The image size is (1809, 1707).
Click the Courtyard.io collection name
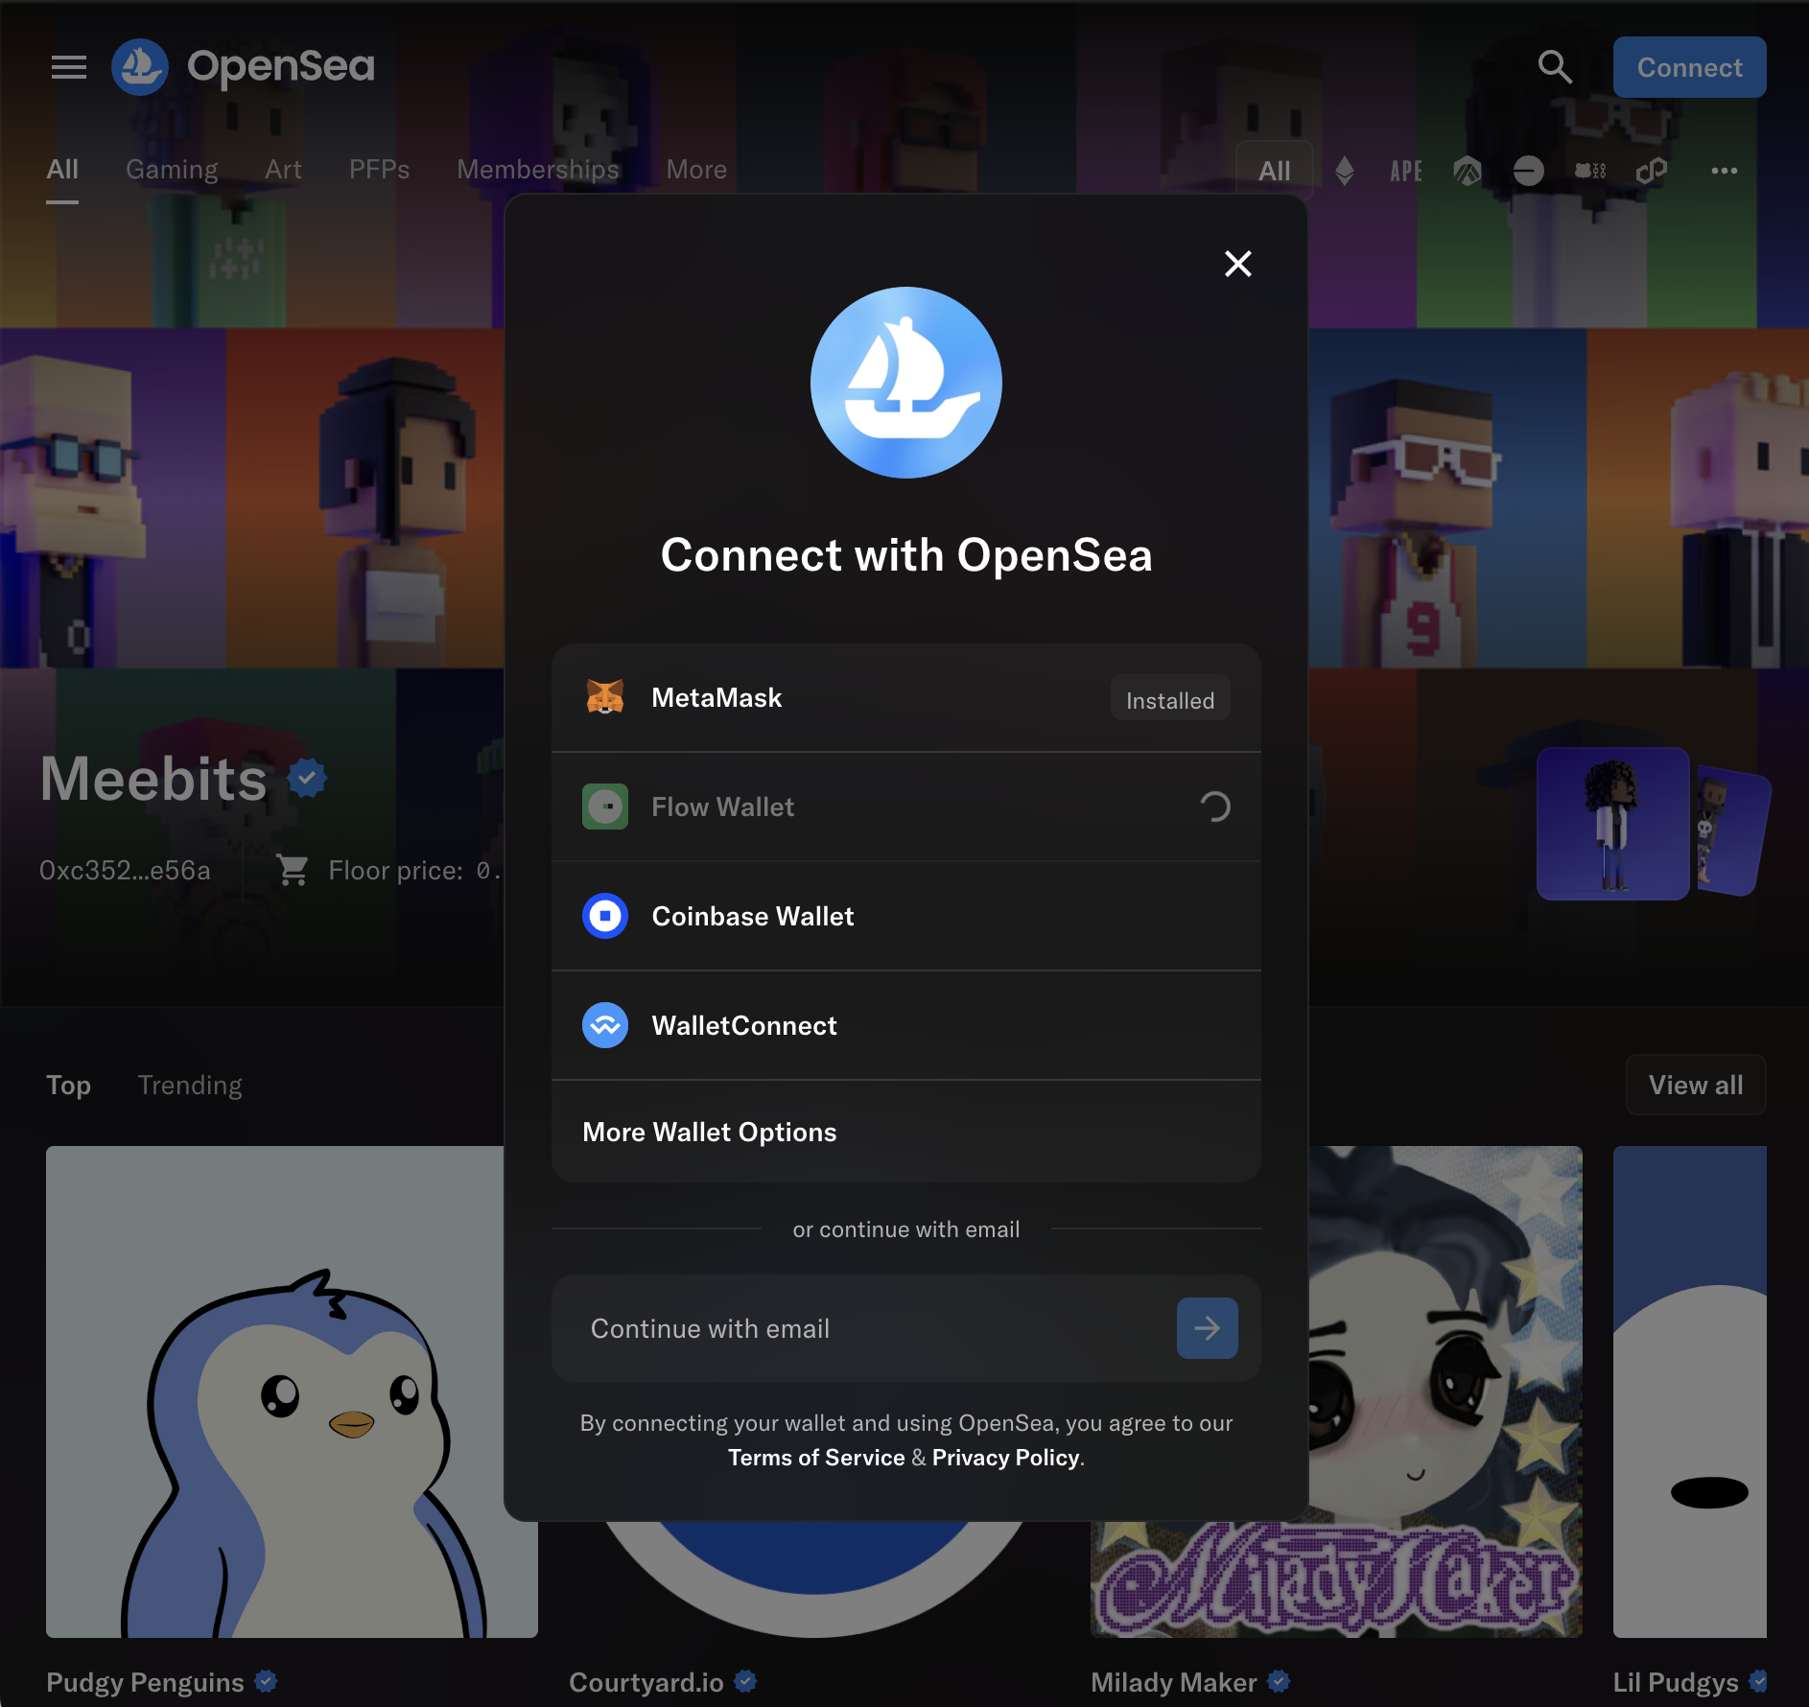pyautogui.click(x=646, y=1682)
